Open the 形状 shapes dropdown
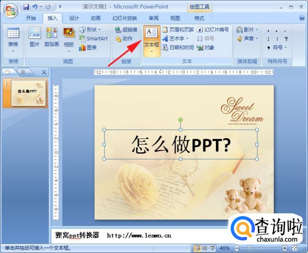Image resolution: width=308 pixels, height=253 pixels. [90, 30]
